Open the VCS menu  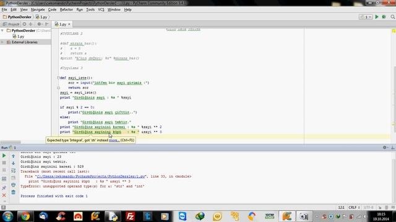(x=101, y=10)
